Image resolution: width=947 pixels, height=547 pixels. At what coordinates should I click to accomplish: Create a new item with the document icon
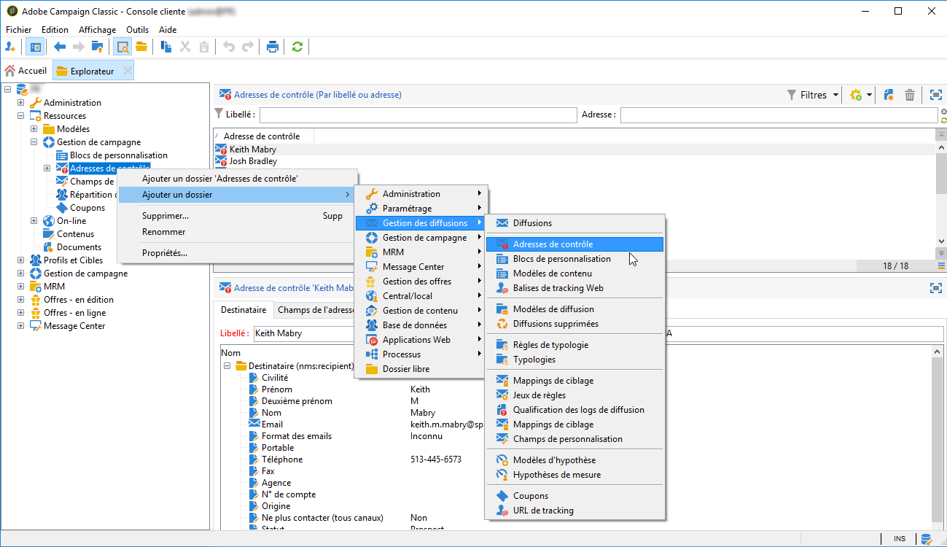[889, 95]
